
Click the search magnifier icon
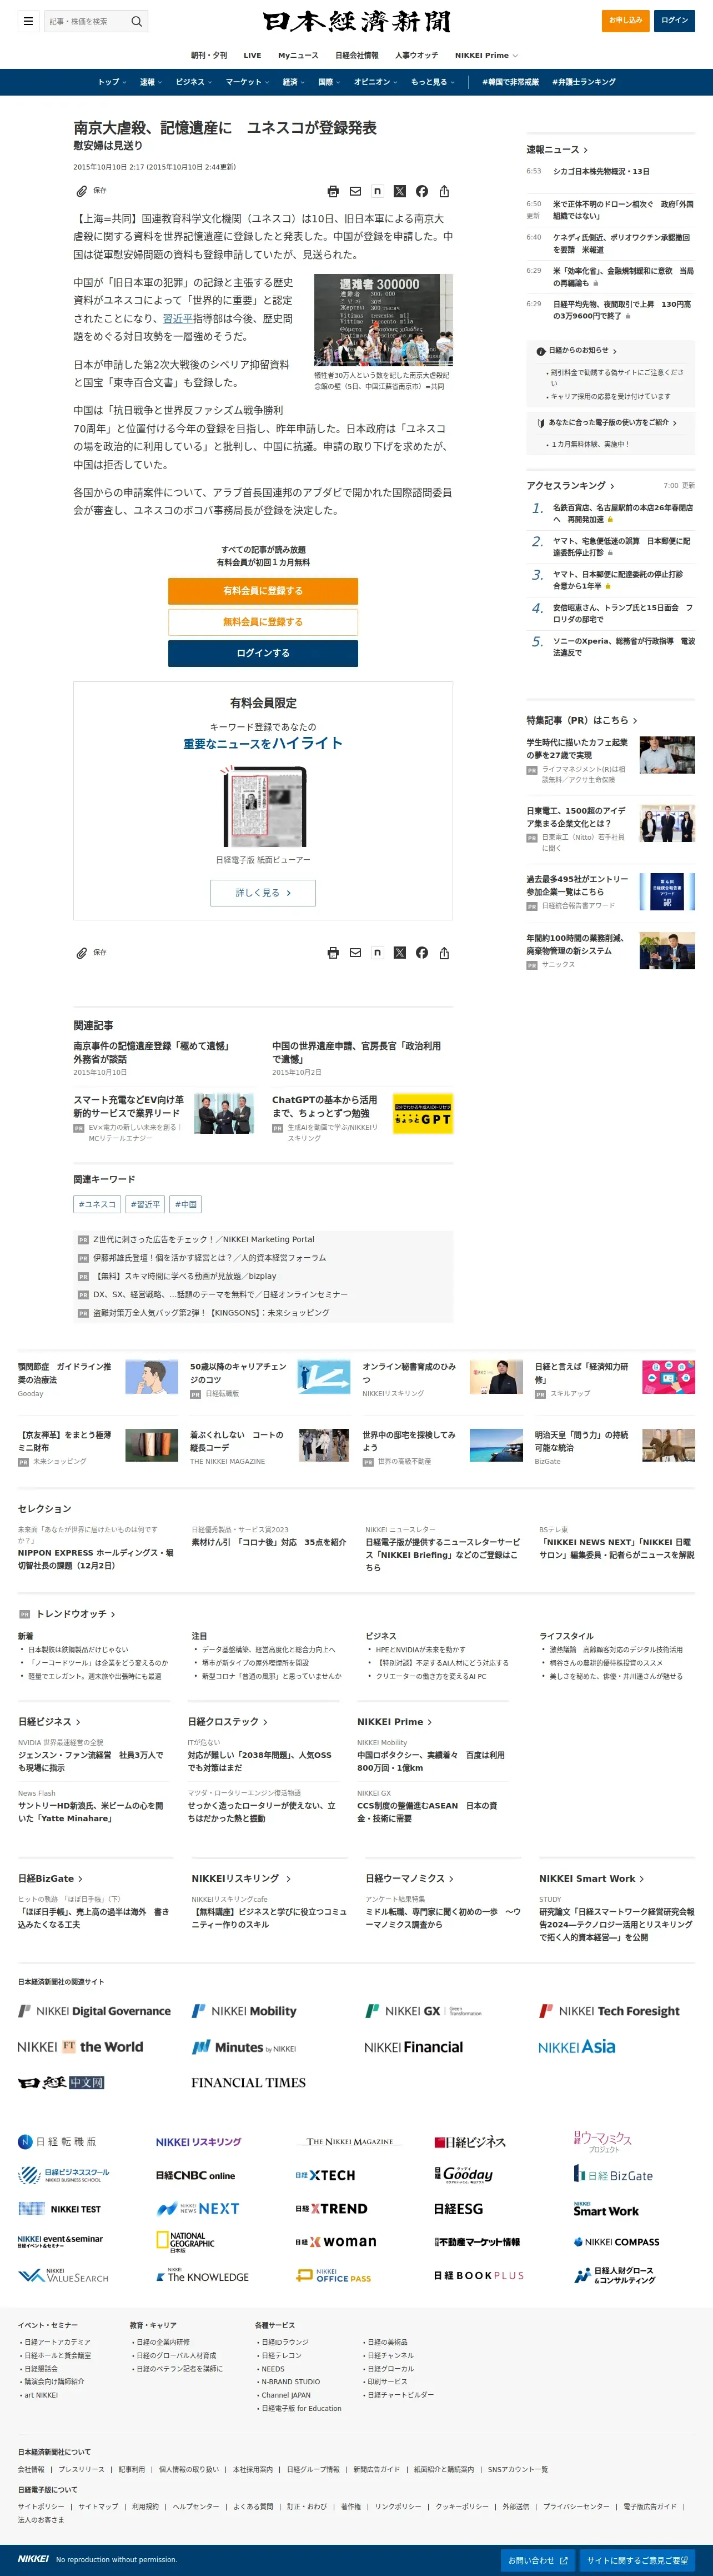pos(137,21)
